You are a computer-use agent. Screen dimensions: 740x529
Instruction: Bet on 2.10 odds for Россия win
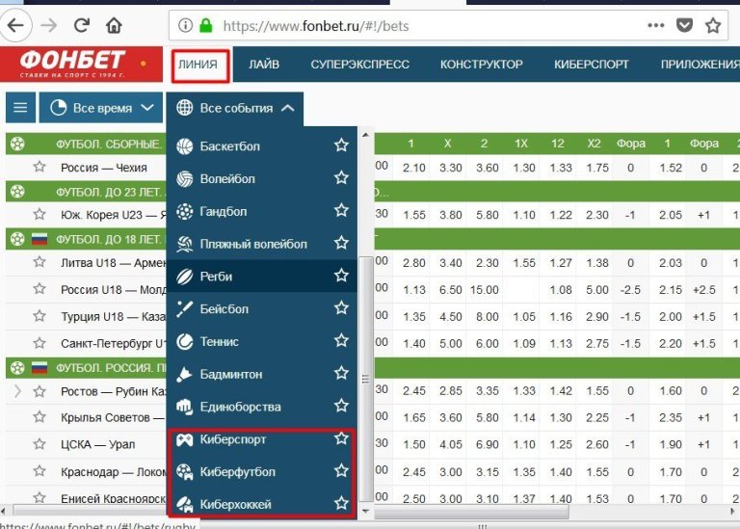coord(414,168)
